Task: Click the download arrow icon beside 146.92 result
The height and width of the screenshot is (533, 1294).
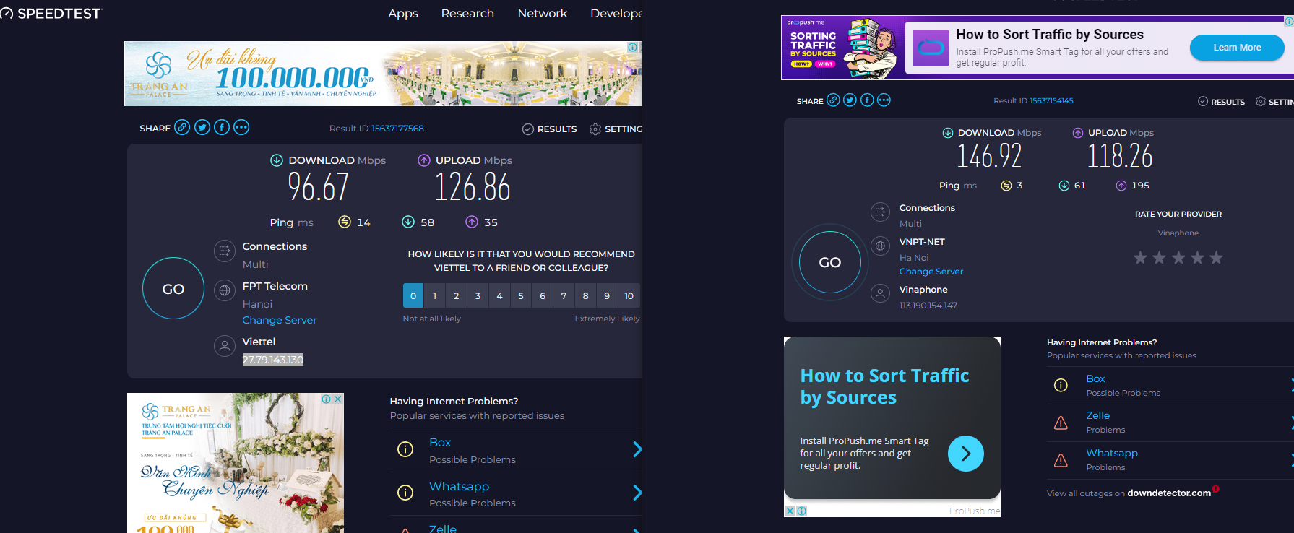Action: (x=948, y=133)
